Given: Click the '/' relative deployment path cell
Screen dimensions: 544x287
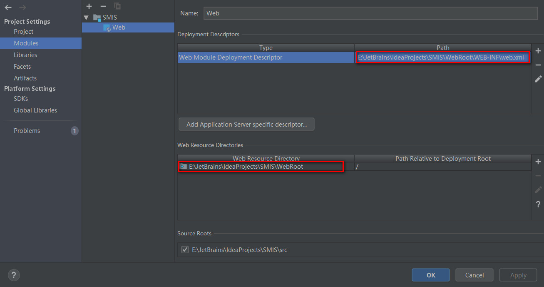Looking at the screenshot, I should [x=443, y=166].
